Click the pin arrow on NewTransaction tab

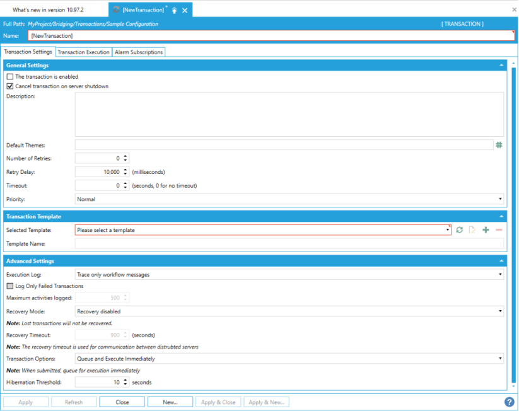(x=175, y=11)
